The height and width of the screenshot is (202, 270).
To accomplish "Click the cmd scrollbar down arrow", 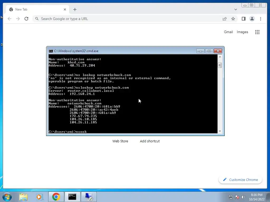I will (x=220, y=131).
